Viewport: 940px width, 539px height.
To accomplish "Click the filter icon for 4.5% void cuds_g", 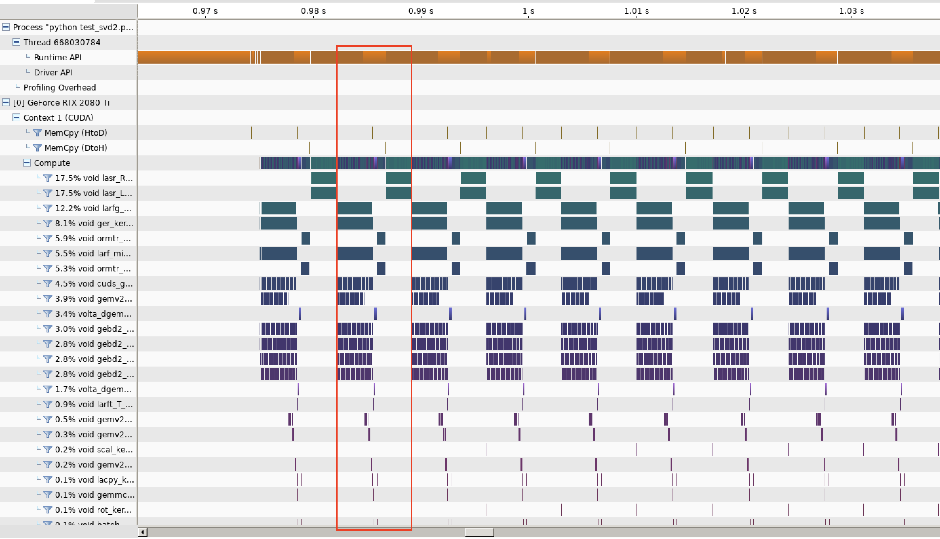I will tap(48, 283).
